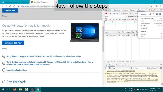Click the Update now button
Screen dimensions: 163x92
click(10, 10)
